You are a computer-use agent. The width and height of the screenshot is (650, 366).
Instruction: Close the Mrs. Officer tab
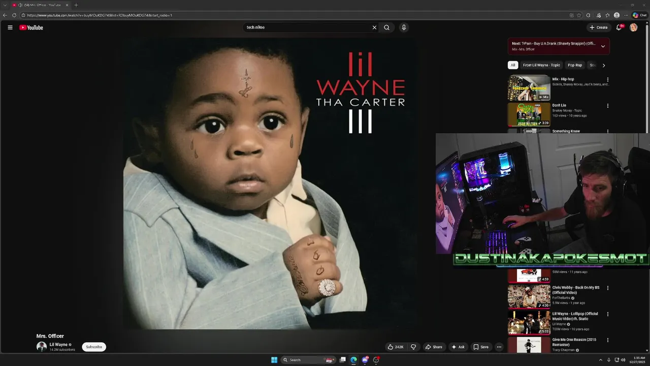click(x=67, y=5)
